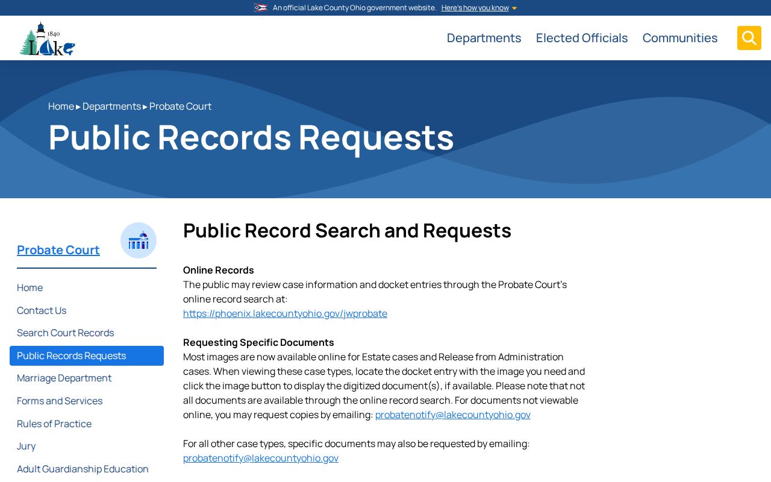Open the phoenix.lakecountyohio.gov/jwprobate link
Viewport: 771px width, 482px height.
pyautogui.click(x=285, y=313)
